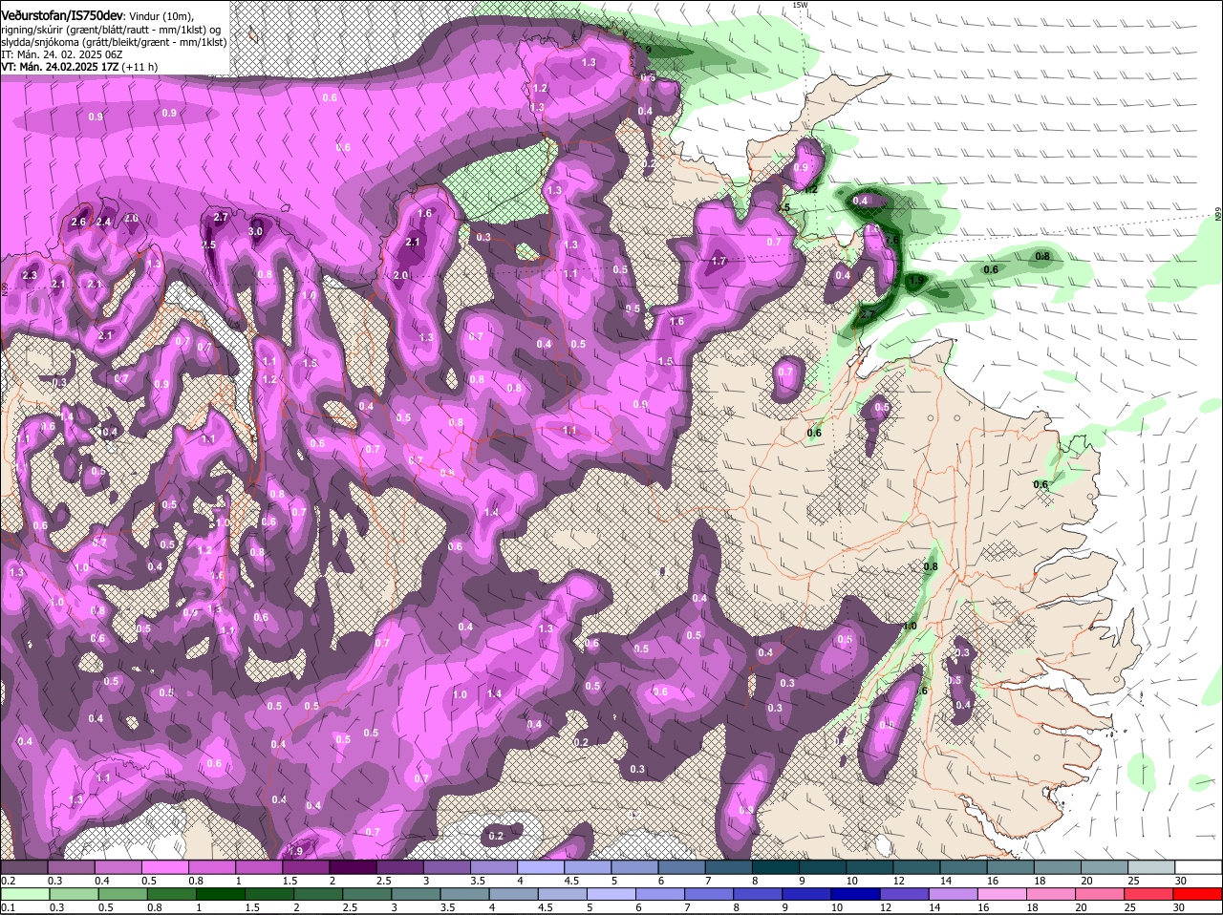Image resolution: width=1223 pixels, height=915 pixels.
Task: Select snow scale swatch between 25 and 30
Action: 1152,866
